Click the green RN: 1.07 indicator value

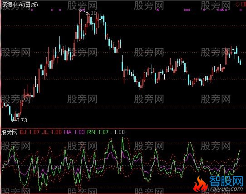click(98, 132)
